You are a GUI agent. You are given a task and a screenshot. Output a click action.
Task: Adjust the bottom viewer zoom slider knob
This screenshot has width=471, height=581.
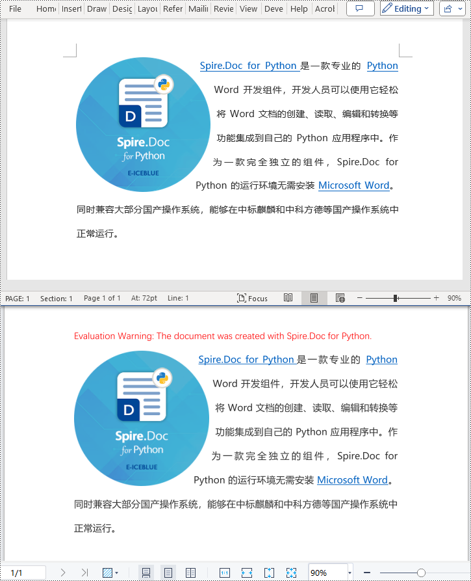point(421,573)
